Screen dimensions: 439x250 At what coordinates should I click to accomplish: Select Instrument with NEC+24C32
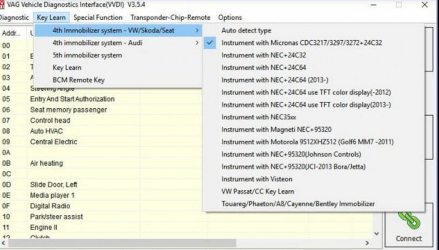coord(263,55)
